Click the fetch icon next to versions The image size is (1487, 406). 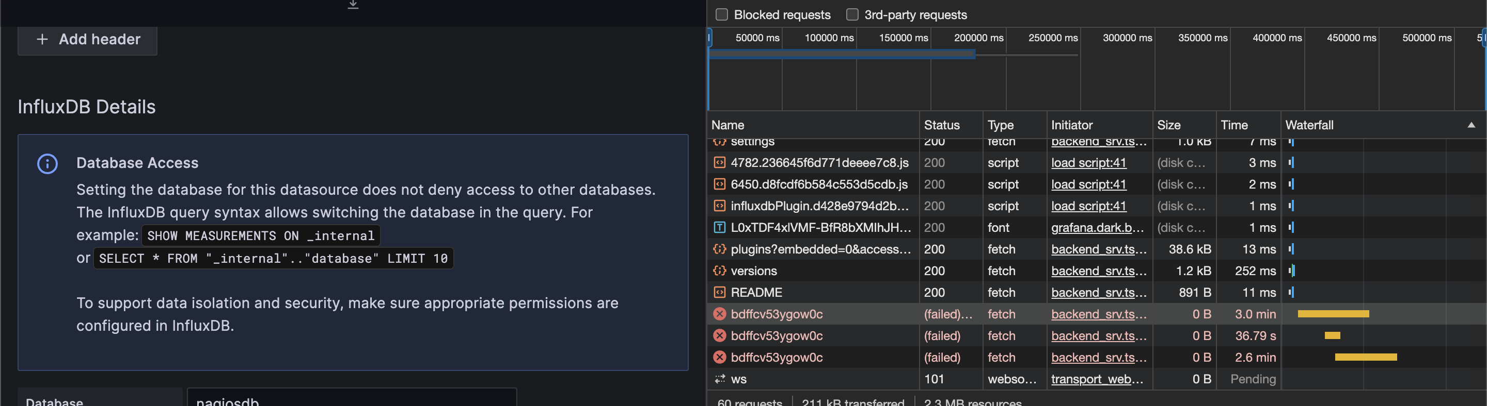[719, 270]
